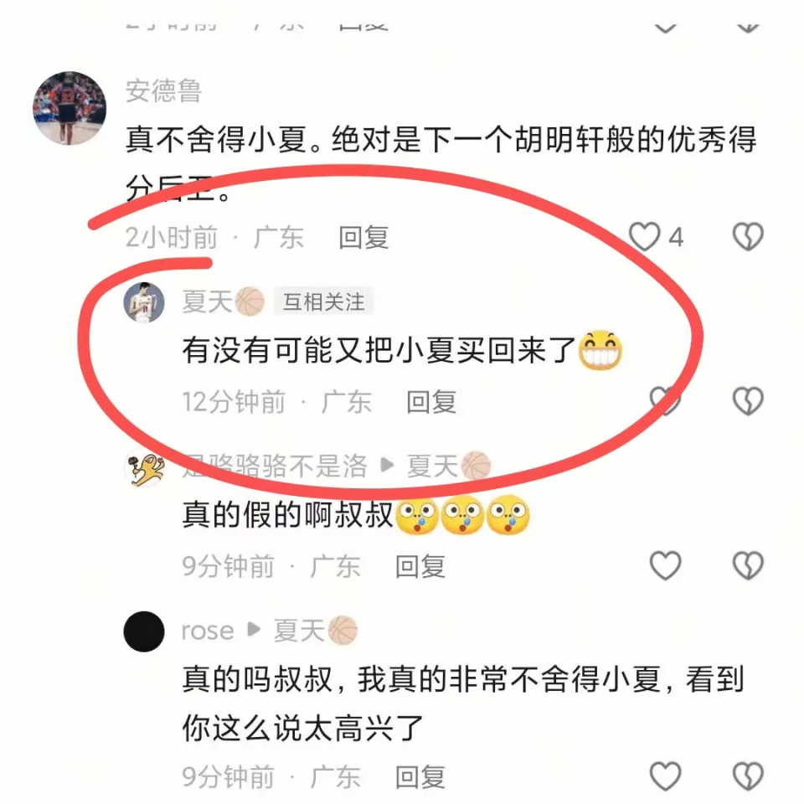Tap 回复 under 真的假的啊叔叔
The width and height of the screenshot is (804, 804).
click(x=420, y=566)
